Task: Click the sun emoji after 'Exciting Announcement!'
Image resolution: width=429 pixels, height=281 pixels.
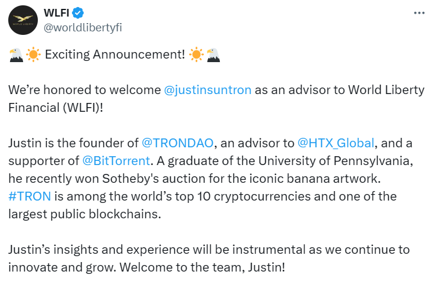Action: coord(197,55)
